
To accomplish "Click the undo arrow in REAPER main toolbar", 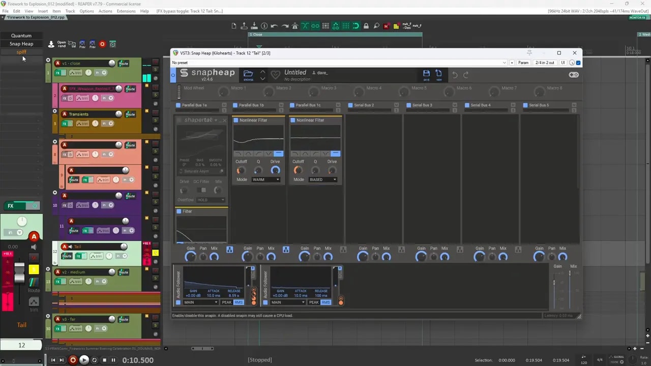I will pos(275,26).
